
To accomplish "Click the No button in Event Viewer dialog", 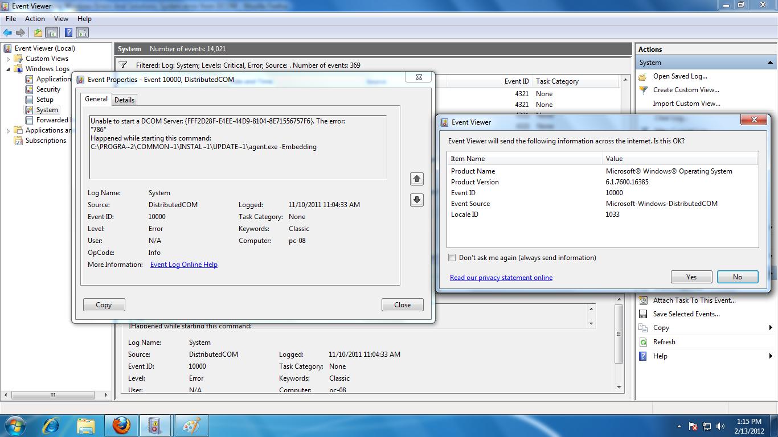I will tap(738, 277).
